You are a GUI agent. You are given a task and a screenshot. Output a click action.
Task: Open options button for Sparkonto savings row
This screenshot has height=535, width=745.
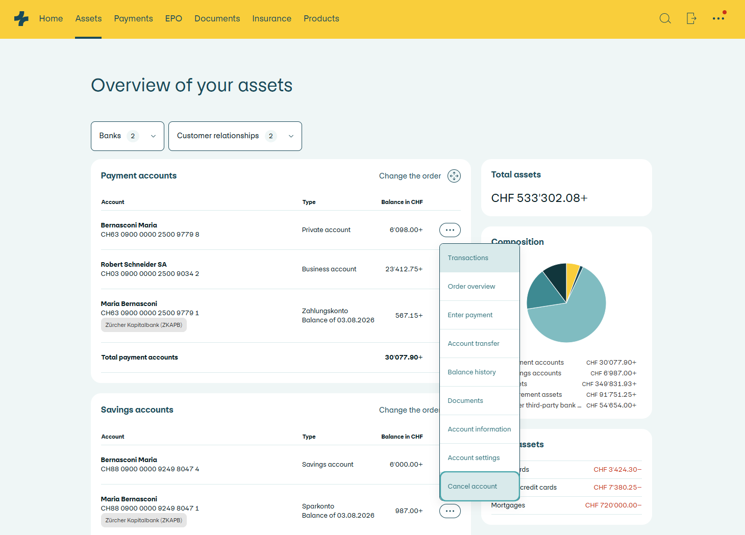(450, 511)
